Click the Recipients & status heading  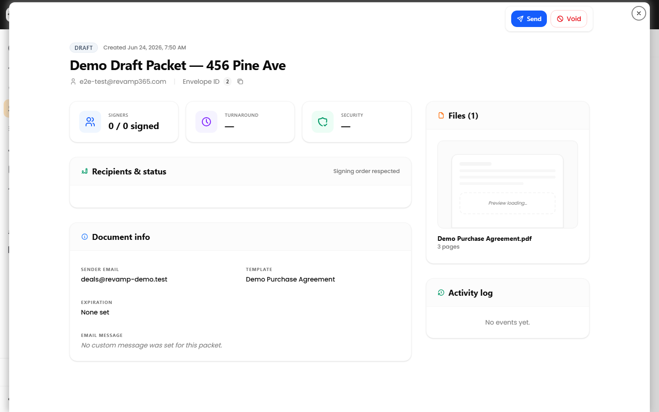click(129, 172)
